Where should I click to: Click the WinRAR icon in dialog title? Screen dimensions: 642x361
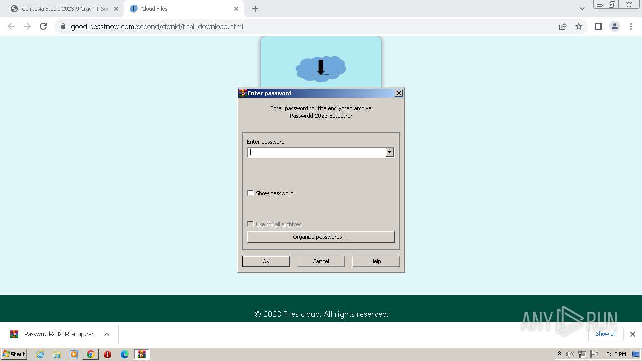click(243, 93)
